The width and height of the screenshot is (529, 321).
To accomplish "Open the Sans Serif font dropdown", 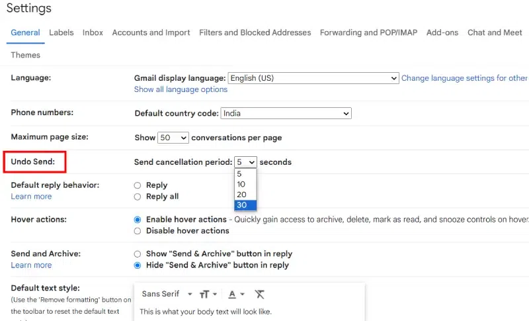I will coord(167,294).
